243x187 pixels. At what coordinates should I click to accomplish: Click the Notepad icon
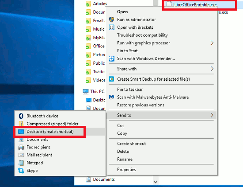click(21, 163)
